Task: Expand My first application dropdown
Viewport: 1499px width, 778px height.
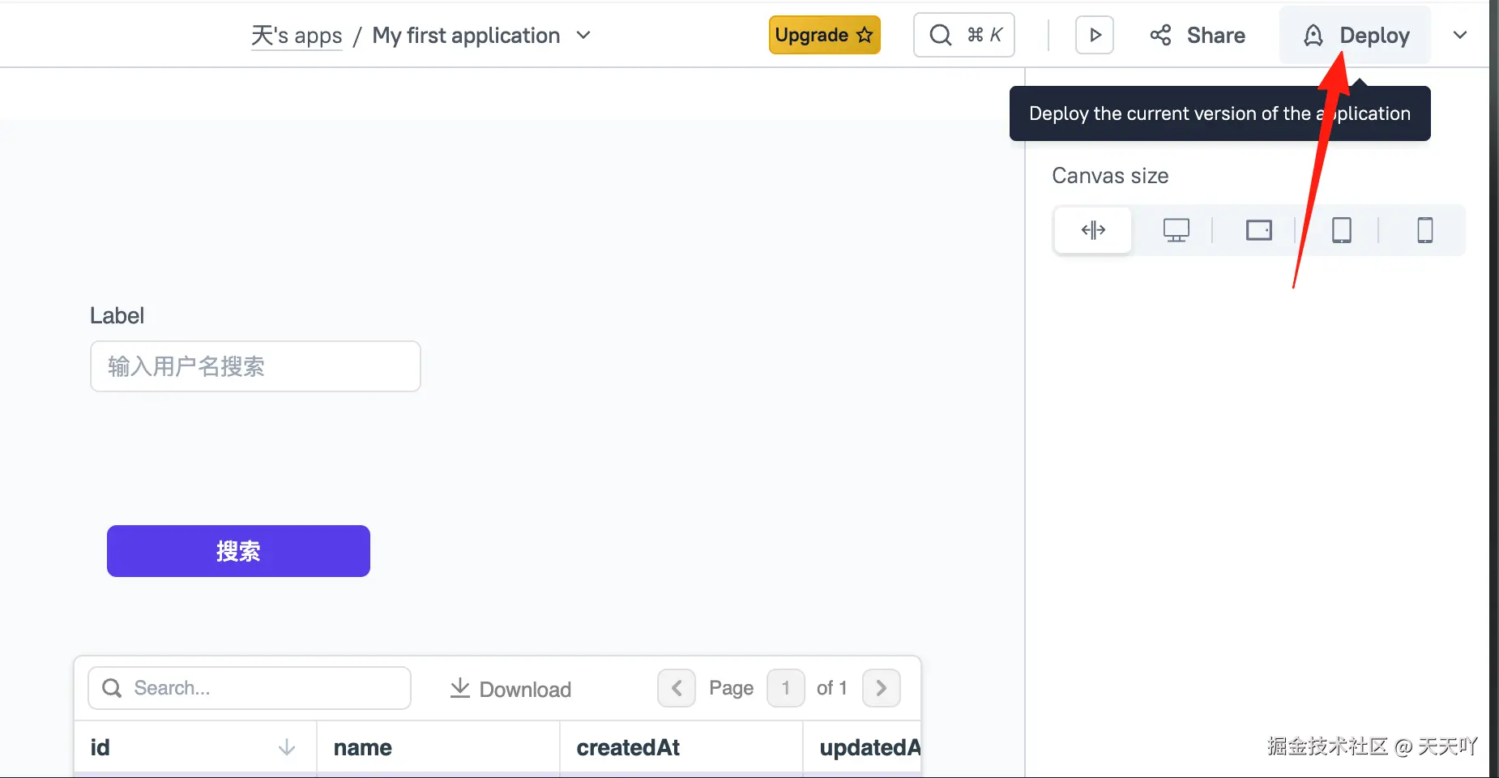Action: pos(583,36)
